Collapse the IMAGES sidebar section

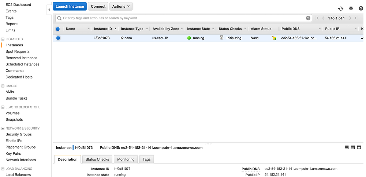click(x=3, y=86)
